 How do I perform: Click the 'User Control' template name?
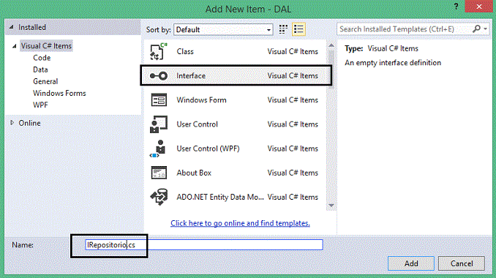(197, 124)
